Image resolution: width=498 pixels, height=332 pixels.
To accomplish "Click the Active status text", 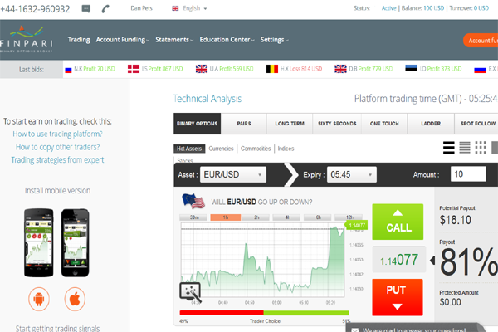I will coord(388,8).
